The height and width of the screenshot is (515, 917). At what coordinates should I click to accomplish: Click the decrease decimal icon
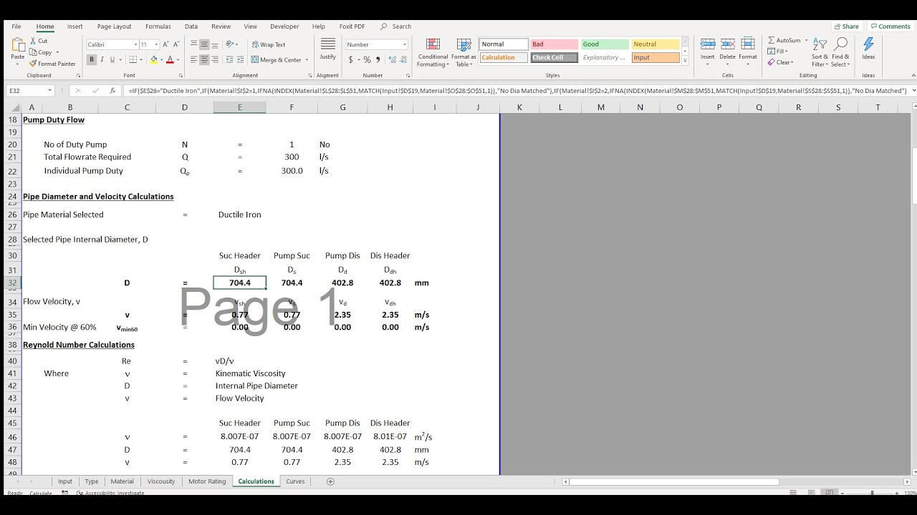402,60
